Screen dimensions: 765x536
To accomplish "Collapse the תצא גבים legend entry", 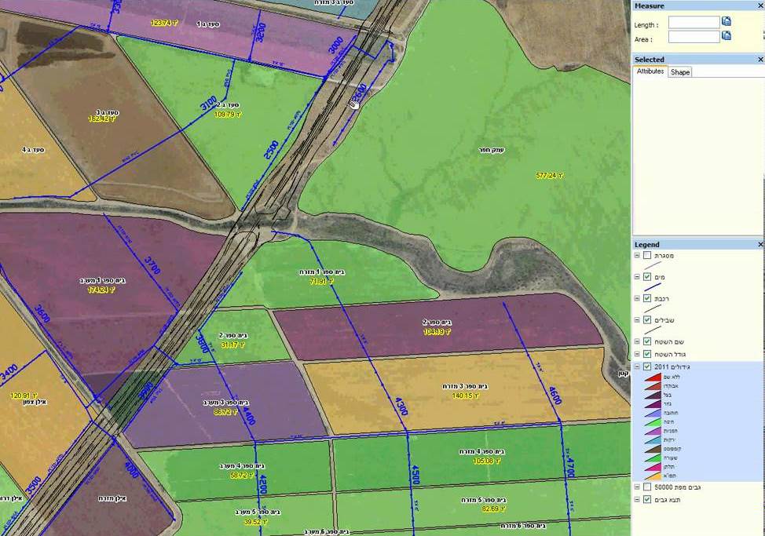I will click(x=637, y=499).
